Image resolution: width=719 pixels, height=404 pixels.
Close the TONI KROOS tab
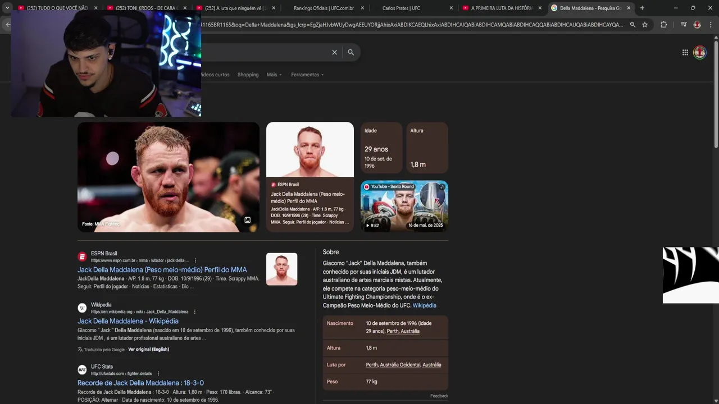click(185, 8)
